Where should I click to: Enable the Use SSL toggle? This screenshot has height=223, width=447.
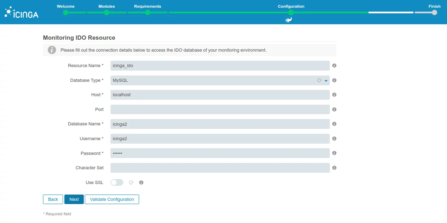pos(117,183)
